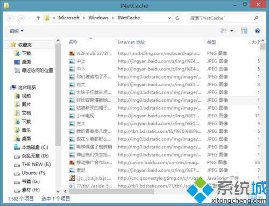Go up one folder level
Viewport: 269px width, 206px height.
pos(38,18)
